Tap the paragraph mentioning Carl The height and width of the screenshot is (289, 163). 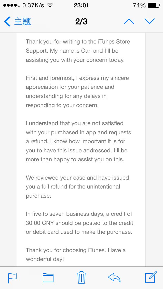[78, 51]
